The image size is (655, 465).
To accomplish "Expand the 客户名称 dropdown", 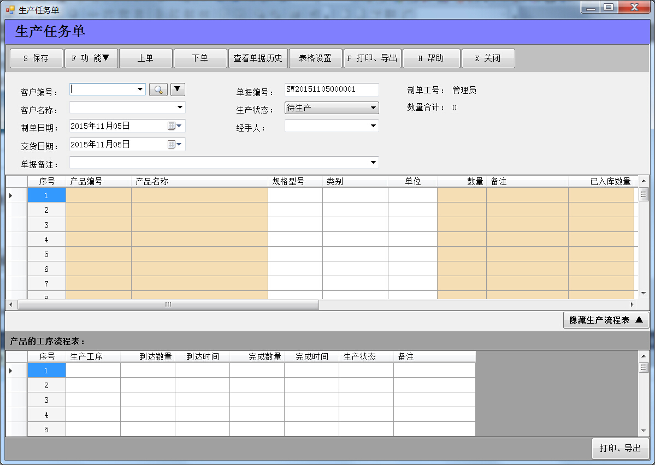I will tap(180, 108).
